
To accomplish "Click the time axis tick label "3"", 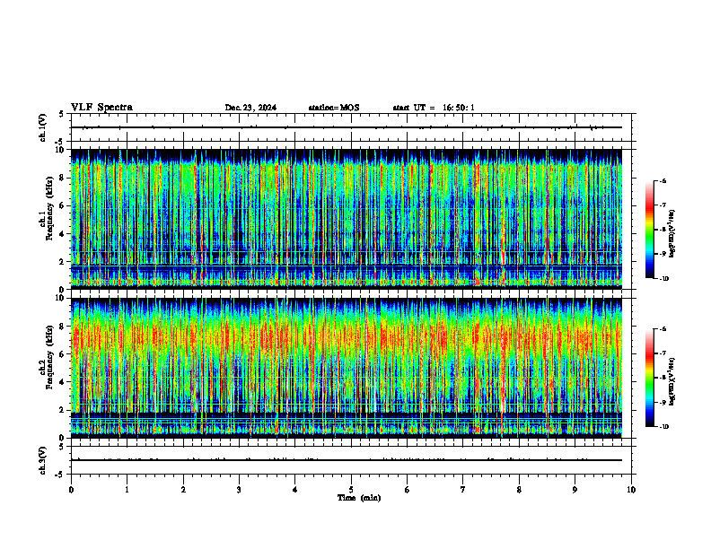I will coord(239,490).
